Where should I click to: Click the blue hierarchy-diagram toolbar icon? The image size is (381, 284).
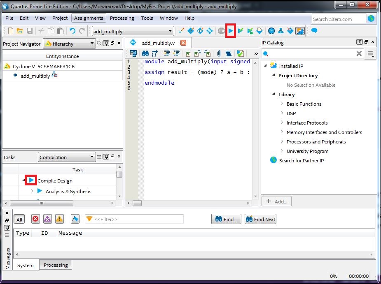pos(281,31)
